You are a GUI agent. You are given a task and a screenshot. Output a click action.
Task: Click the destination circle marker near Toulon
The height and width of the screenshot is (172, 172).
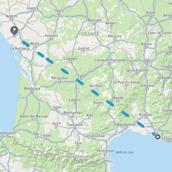[x=158, y=137]
